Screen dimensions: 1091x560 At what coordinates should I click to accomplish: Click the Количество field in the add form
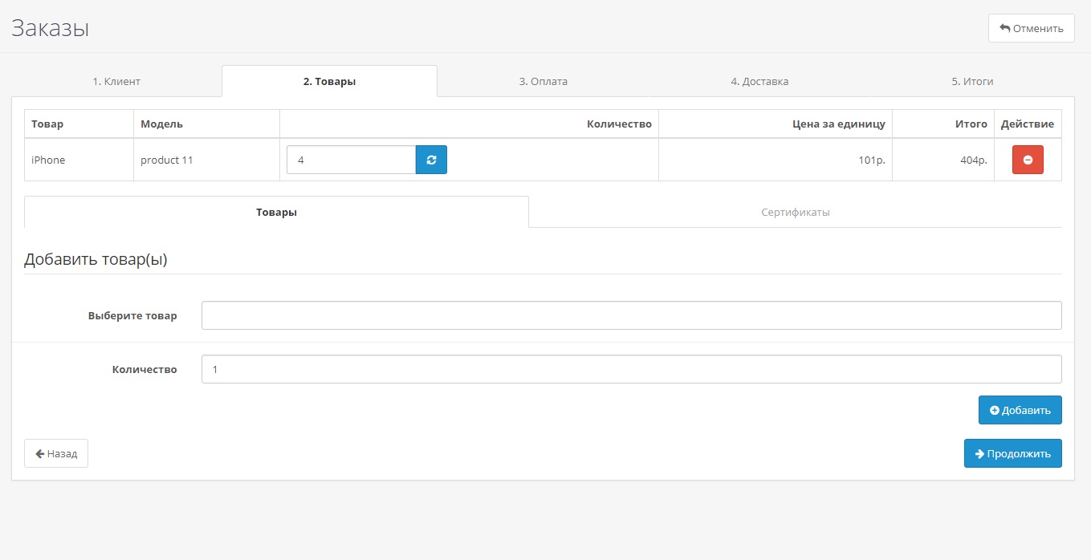[631, 369]
